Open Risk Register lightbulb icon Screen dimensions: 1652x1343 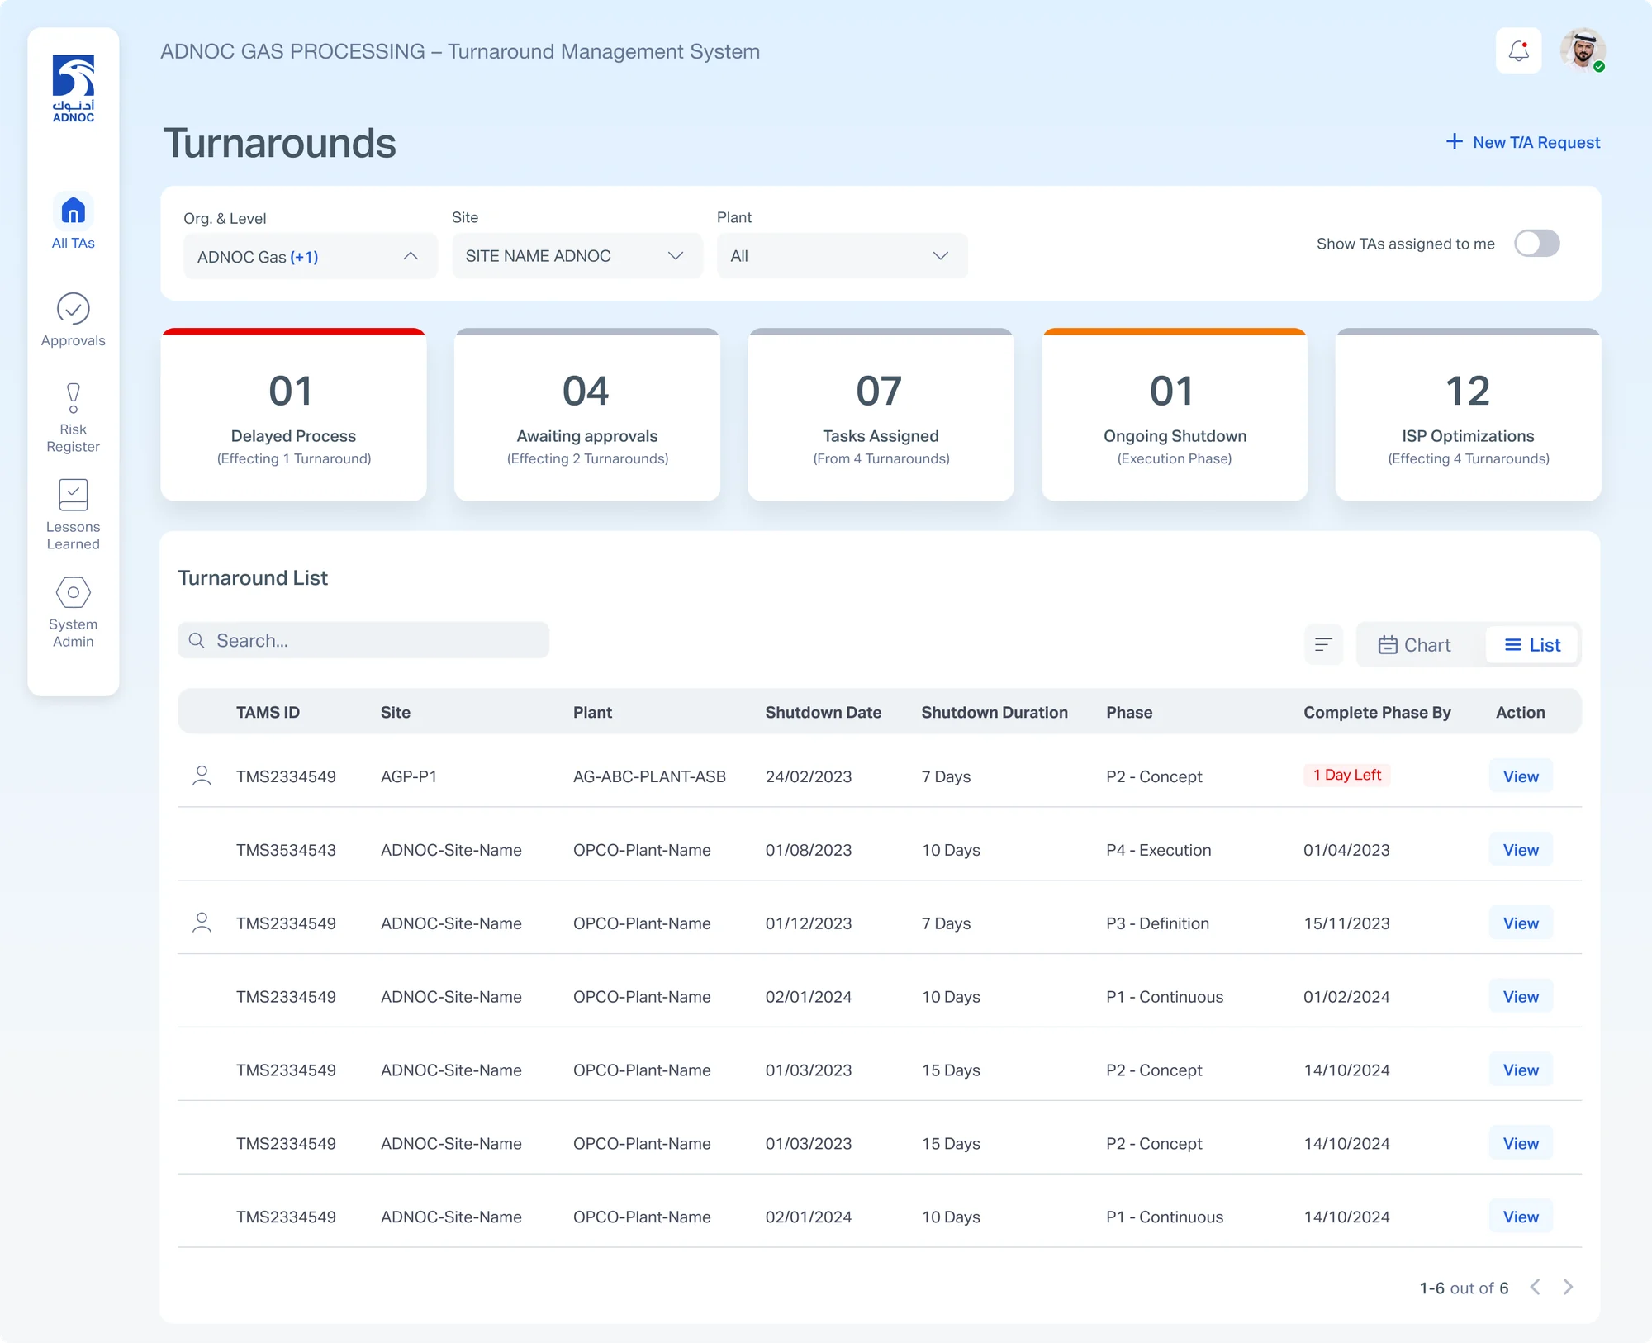[74, 397]
